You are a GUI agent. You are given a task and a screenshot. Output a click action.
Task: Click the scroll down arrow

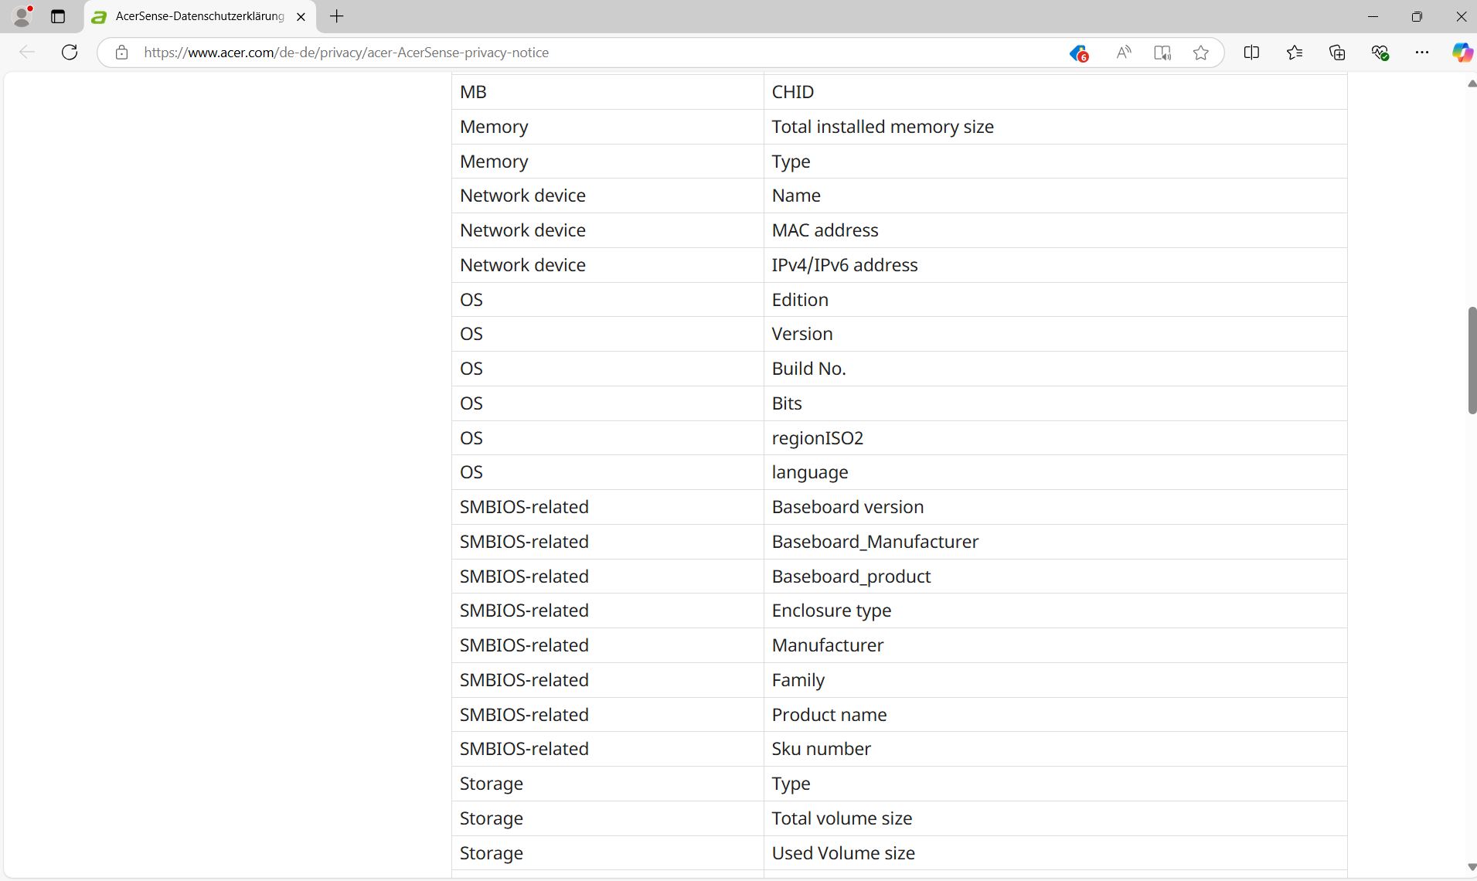coord(1472,867)
